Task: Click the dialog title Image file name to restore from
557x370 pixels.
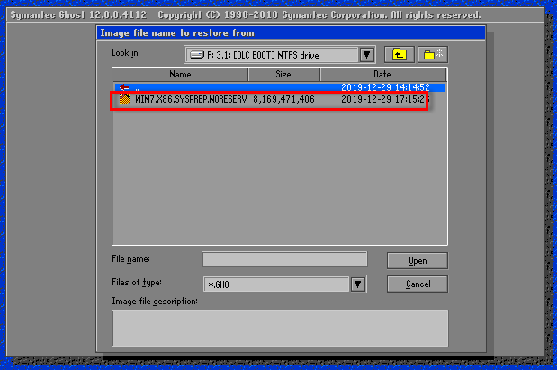Action: 177,33
